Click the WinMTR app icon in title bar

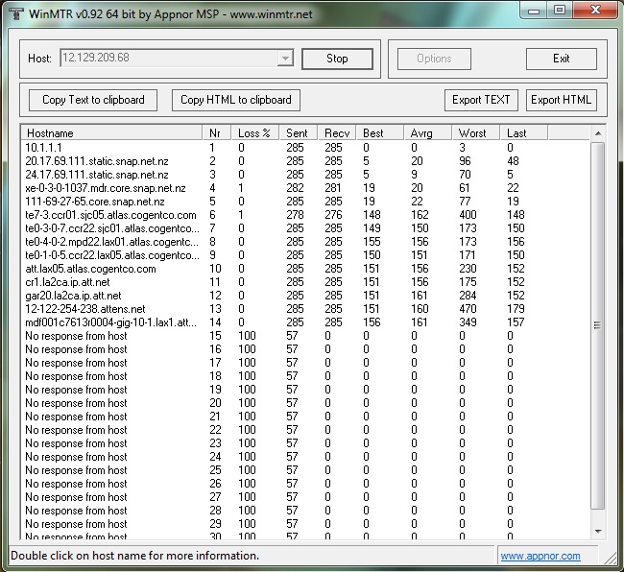click(16, 13)
